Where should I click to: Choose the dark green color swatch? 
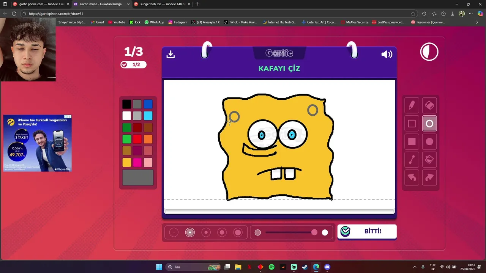coord(127,127)
